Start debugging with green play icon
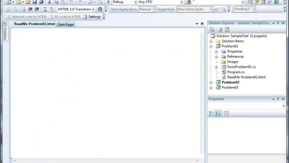Screen dimensions: 289x163 [108, 2]
